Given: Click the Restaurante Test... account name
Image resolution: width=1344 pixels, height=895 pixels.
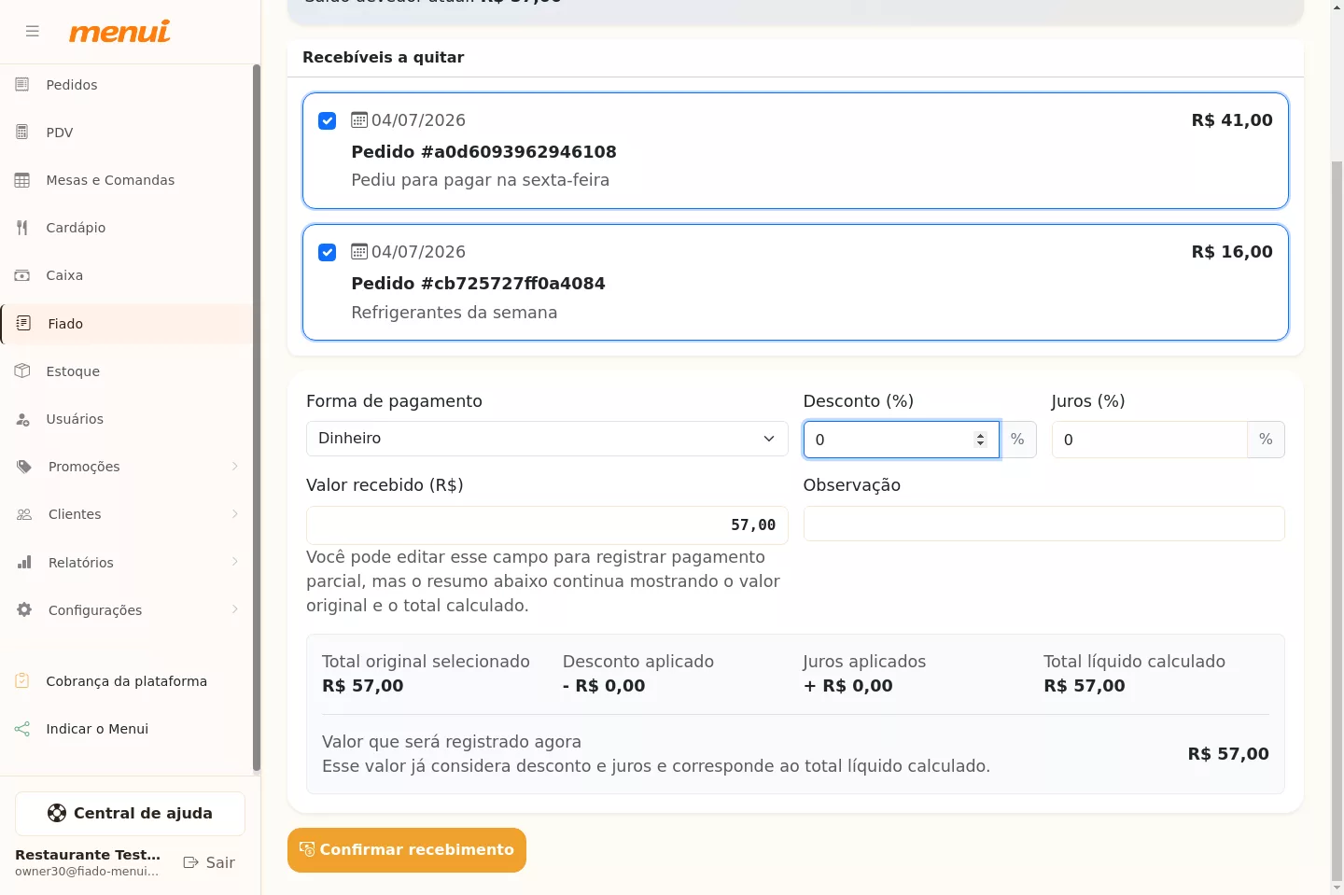Looking at the screenshot, I should click(x=88, y=854).
